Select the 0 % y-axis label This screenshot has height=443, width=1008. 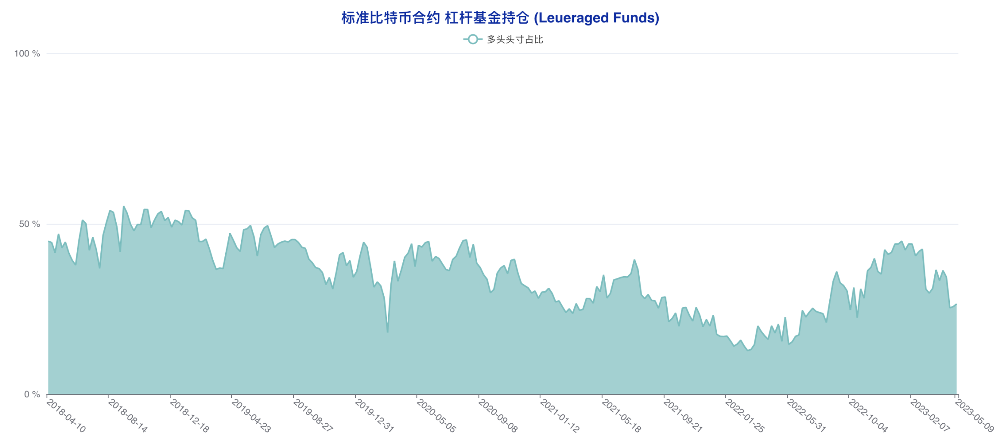(32, 394)
